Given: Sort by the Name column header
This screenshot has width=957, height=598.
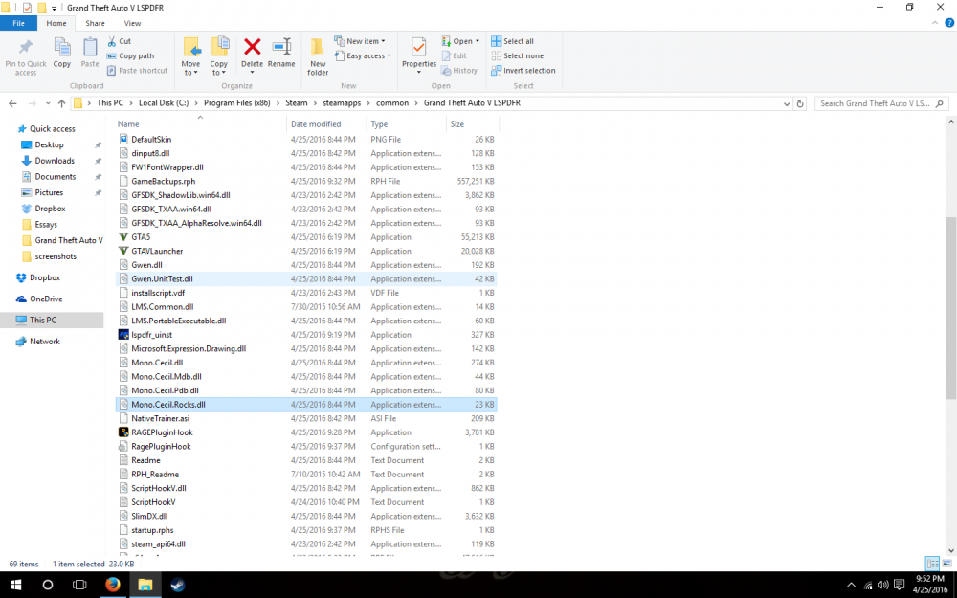Looking at the screenshot, I should click(200, 123).
